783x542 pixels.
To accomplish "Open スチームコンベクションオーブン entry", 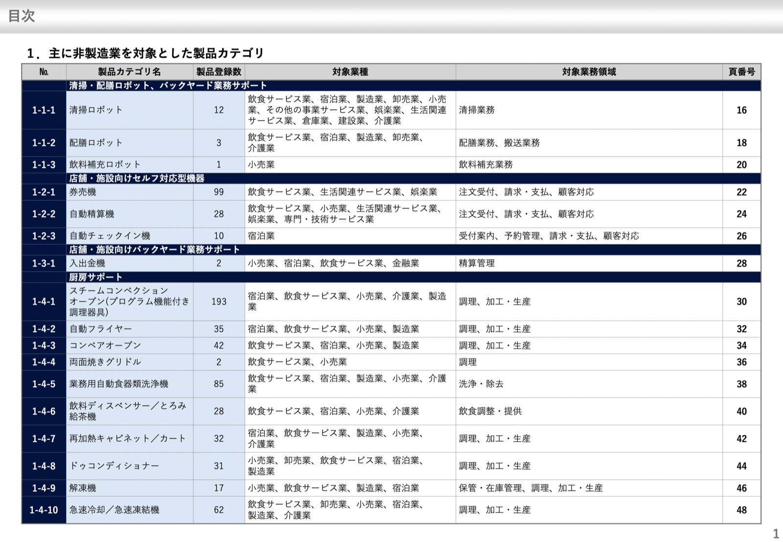I will [x=129, y=302].
